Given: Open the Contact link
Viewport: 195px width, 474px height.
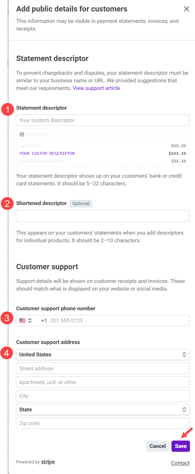Looking at the screenshot, I should 180,463.
